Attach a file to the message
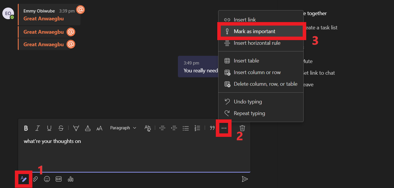The height and width of the screenshot is (188, 394). click(35, 179)
